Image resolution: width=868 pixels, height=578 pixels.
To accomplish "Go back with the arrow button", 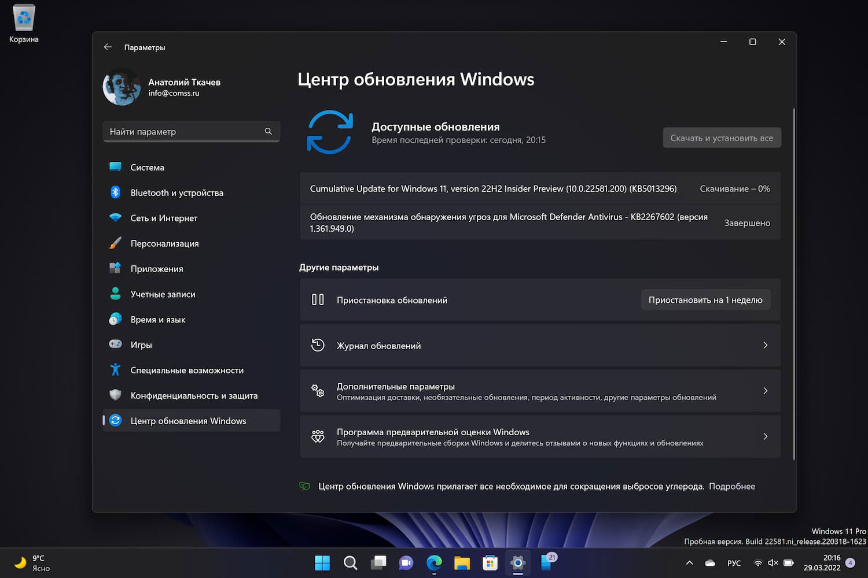I will point(108,47).
